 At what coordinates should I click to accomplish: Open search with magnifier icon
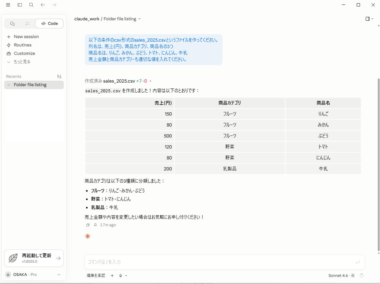click(x=31, y=5)
